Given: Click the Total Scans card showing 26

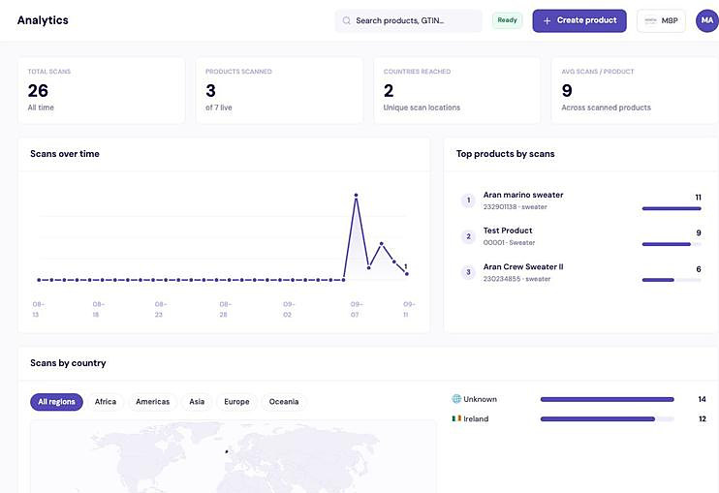Looking at the screenshot, I should click(x=102, y=90).
